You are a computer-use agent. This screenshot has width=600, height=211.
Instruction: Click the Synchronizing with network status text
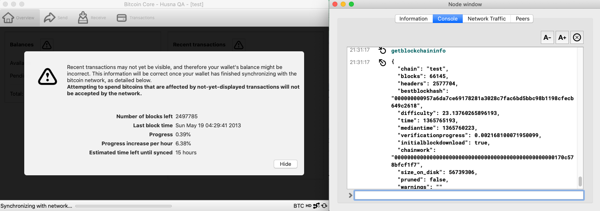[x=36, y=206]
